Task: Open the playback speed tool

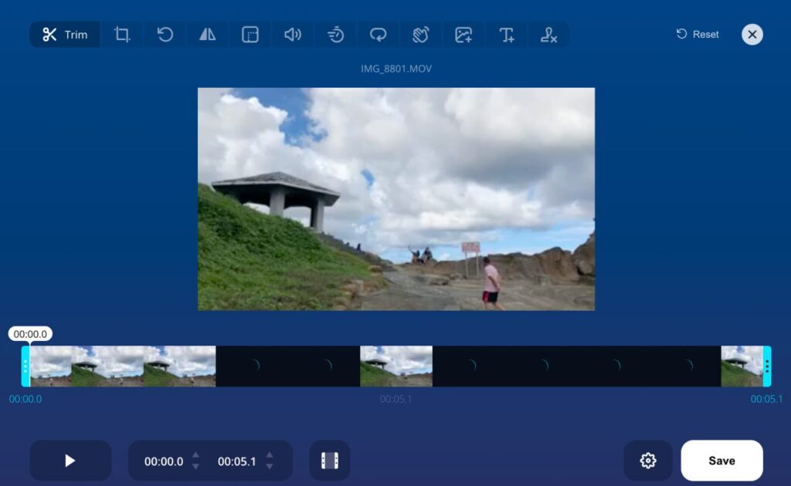Action: 335,34
